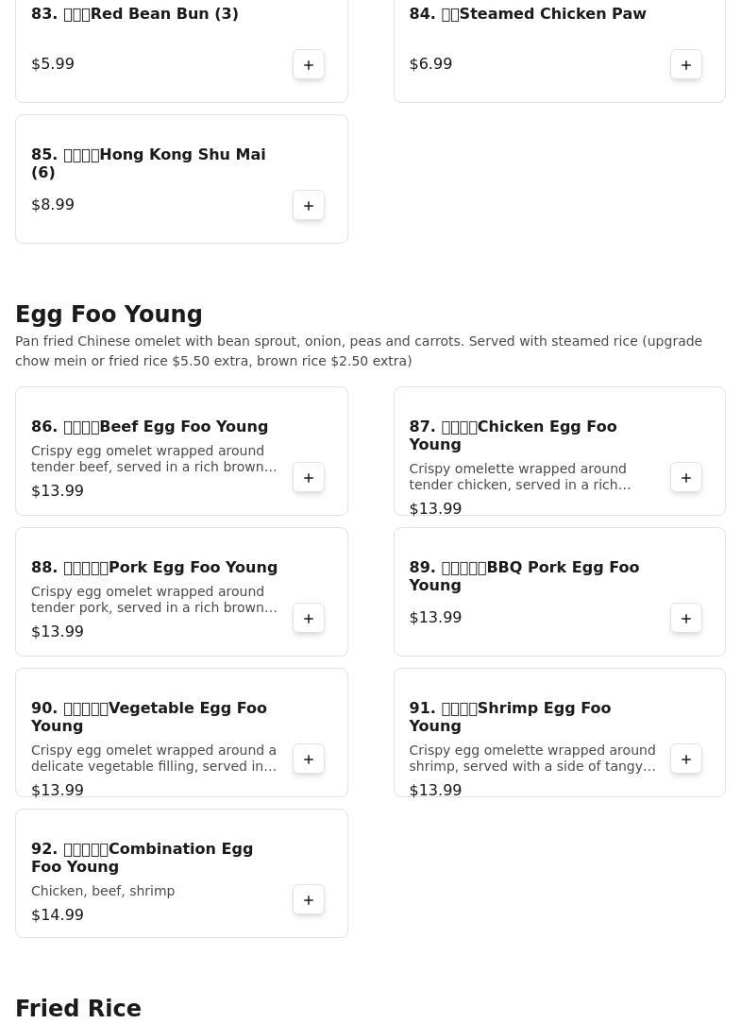The image size is (741, 1024).
Task: Add Pork Egg Foo Young to cart
Action: point(309,618)
